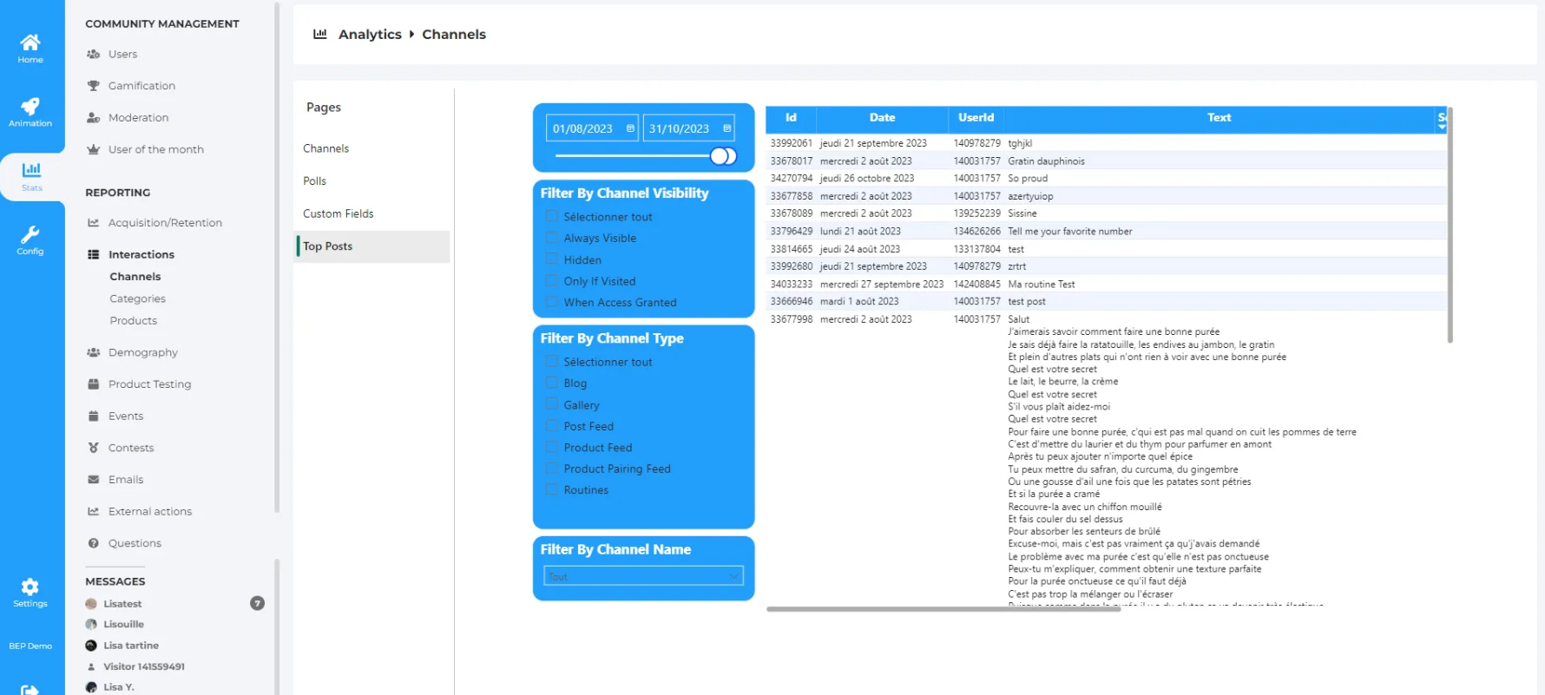Click the Home icon in left sidebar
Screen dimensions: 1545x695
(30, 43)
